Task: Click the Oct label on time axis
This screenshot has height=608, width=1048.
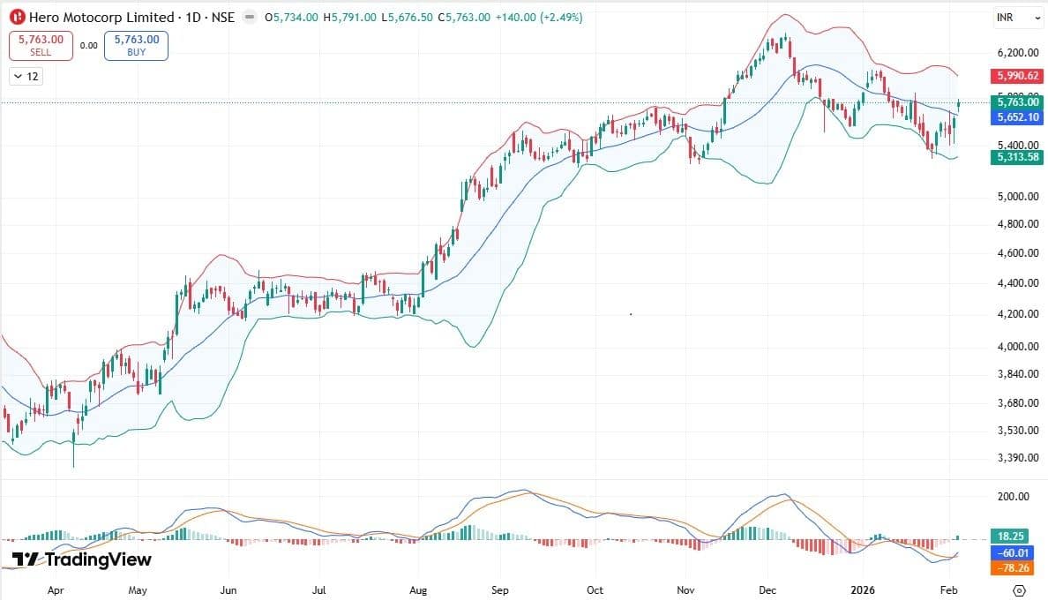Action: (x=595, y=590)
